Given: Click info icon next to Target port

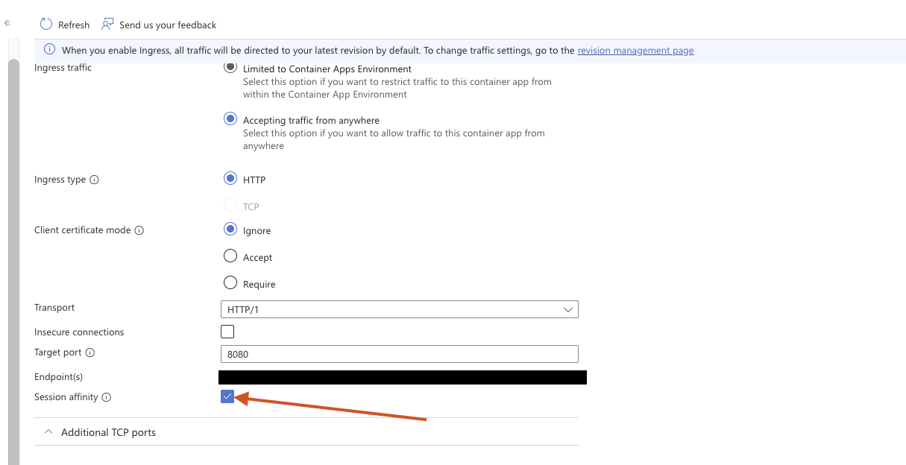Looking at the screenshot, I should 90,353.
